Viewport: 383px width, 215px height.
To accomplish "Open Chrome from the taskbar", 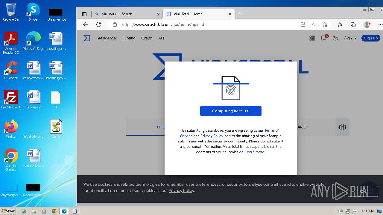I will (54, 211).
